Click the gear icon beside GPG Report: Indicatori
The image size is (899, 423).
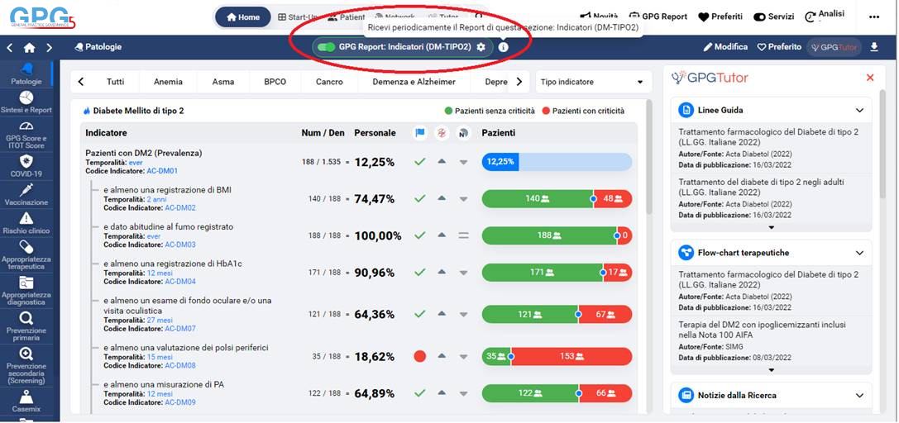[481, 47]
